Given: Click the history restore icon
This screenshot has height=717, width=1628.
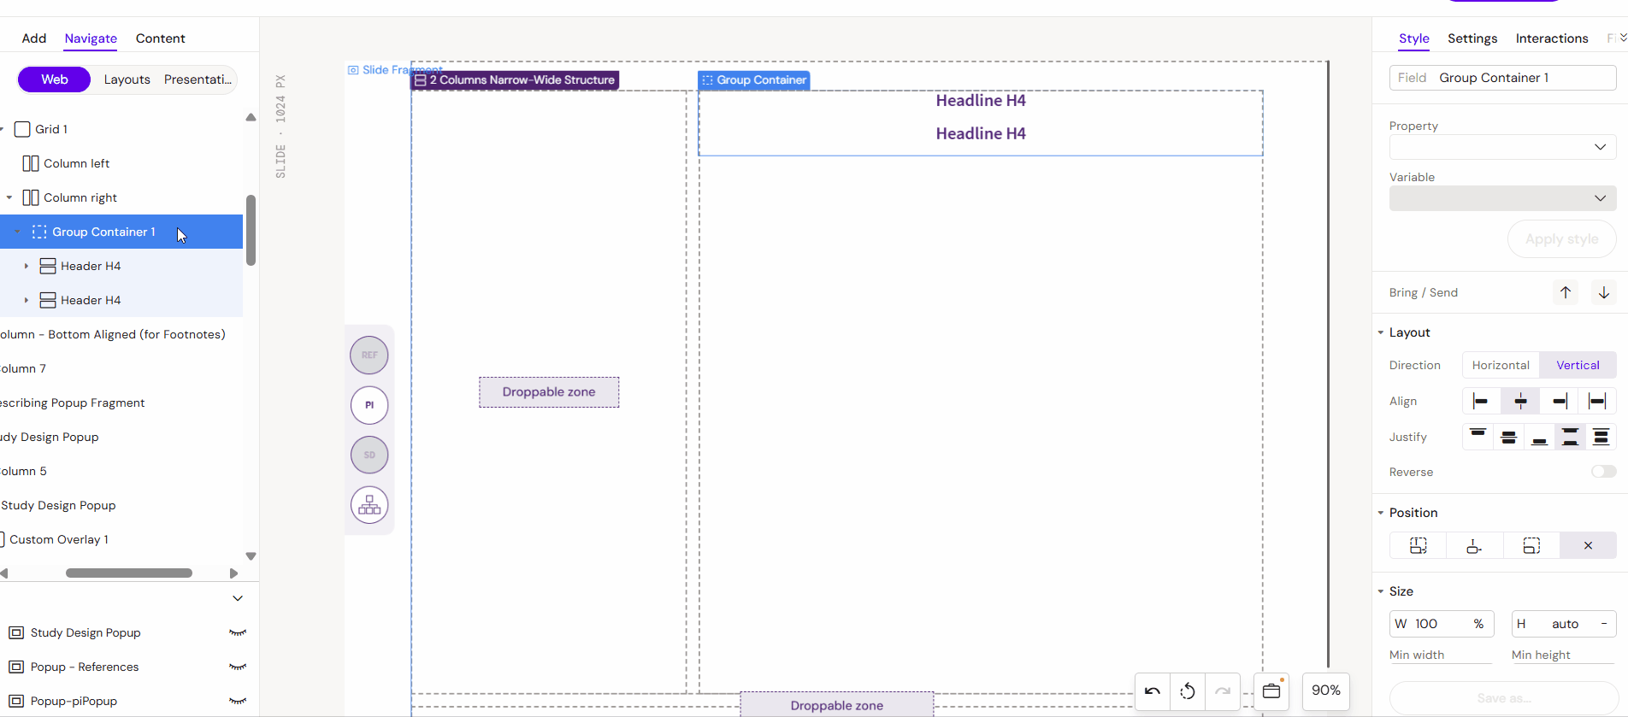Looking at the screenshot, I should 1188,691.
